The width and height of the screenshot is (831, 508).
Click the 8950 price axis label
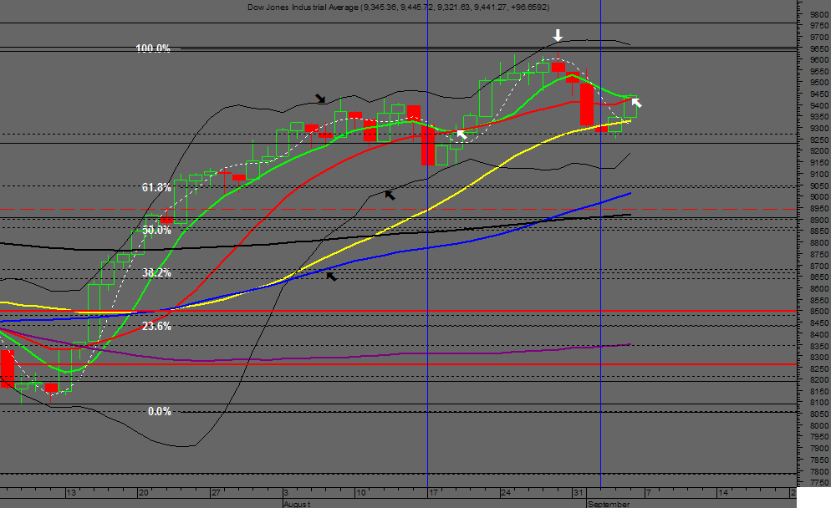820,208
